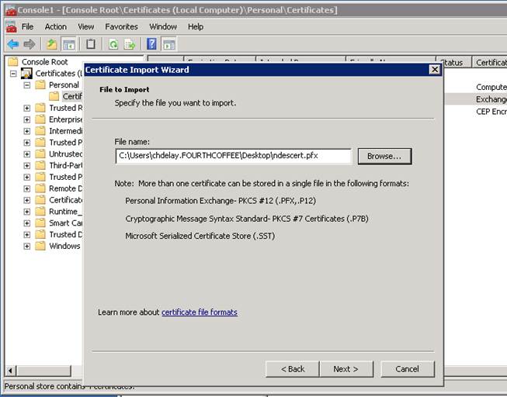Collapse the Personal folder in tree

[27, 85]
